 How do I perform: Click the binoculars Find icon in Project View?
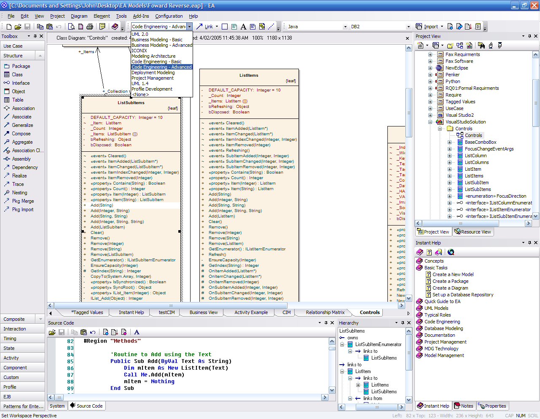pos(481,46)
